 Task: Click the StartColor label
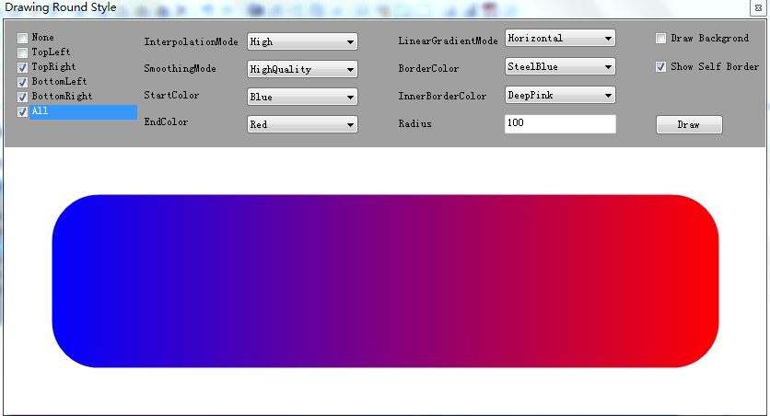click(x=171, y=95)
